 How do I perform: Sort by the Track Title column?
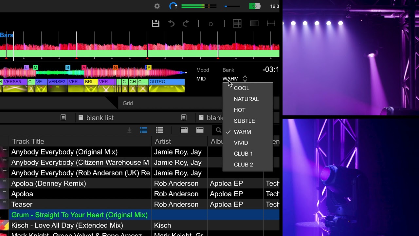click(81, 141)
